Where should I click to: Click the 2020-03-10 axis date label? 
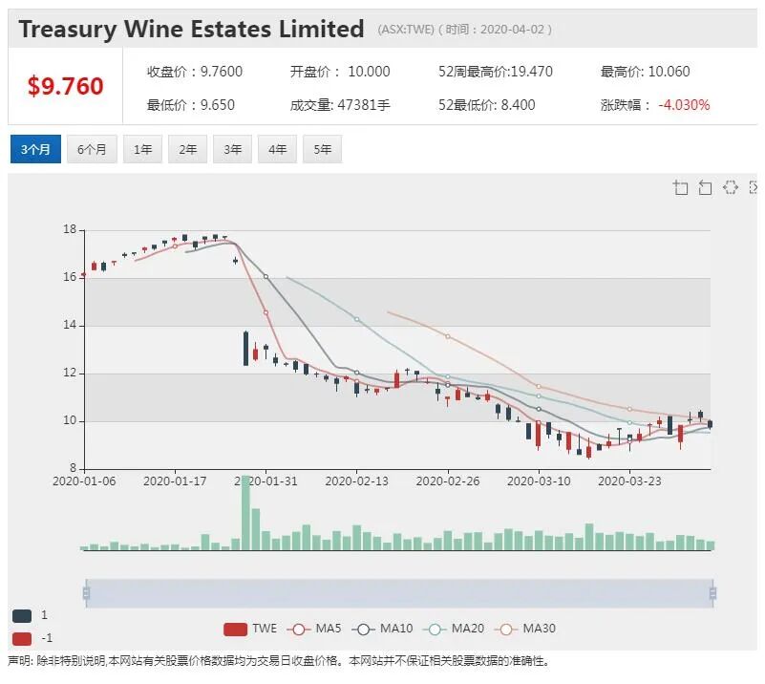(539, 481)
